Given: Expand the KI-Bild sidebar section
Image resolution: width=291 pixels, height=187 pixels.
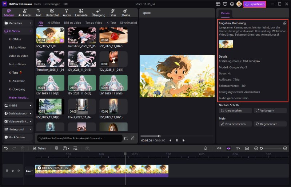Looking at the screenshot, I should pos(30,105).
